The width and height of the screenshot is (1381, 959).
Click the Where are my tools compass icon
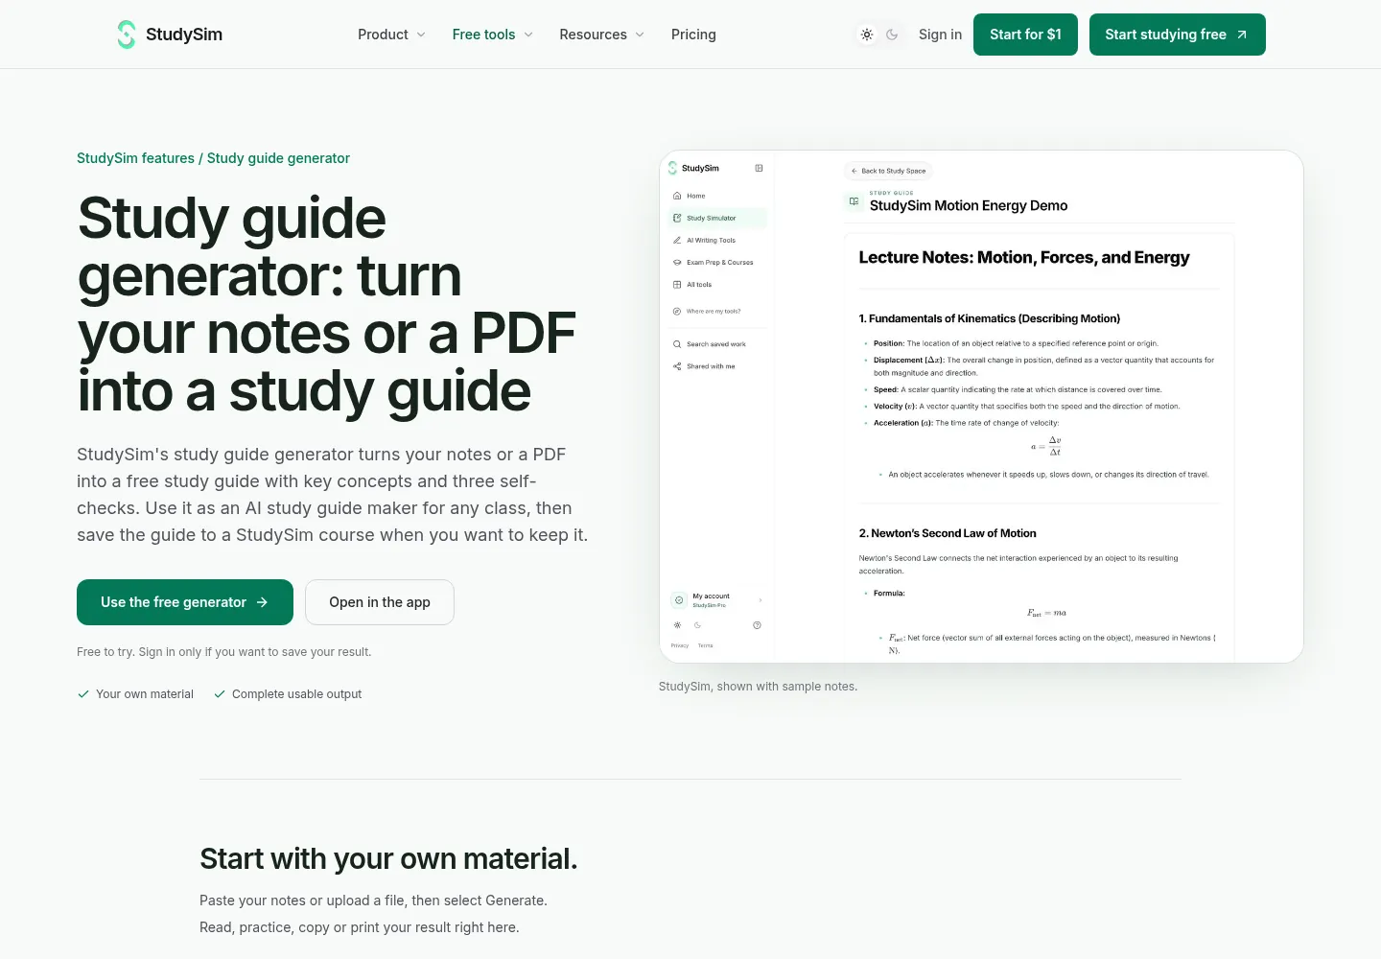[677, 312]
